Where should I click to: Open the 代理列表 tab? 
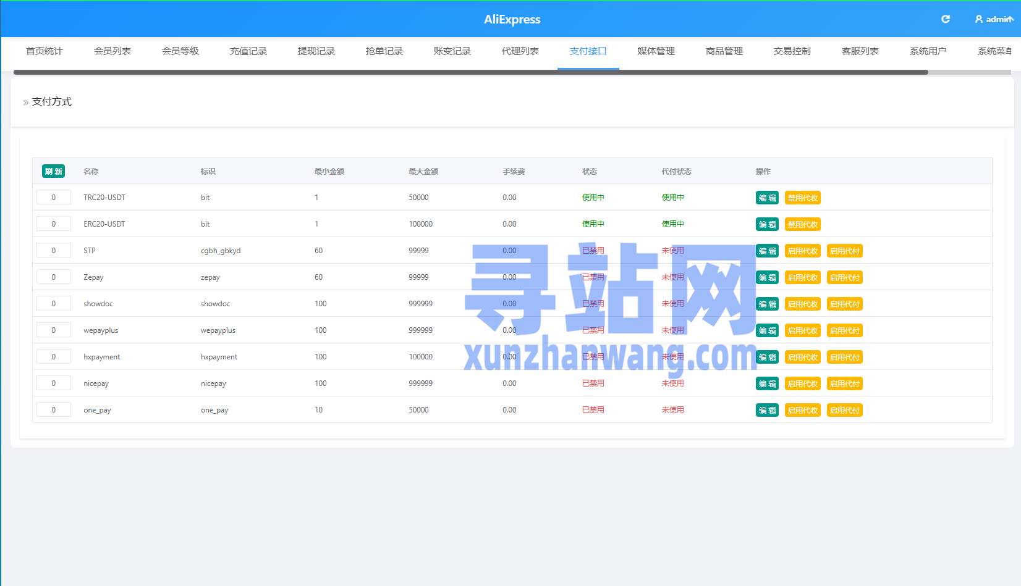click(x=520, y=51)
